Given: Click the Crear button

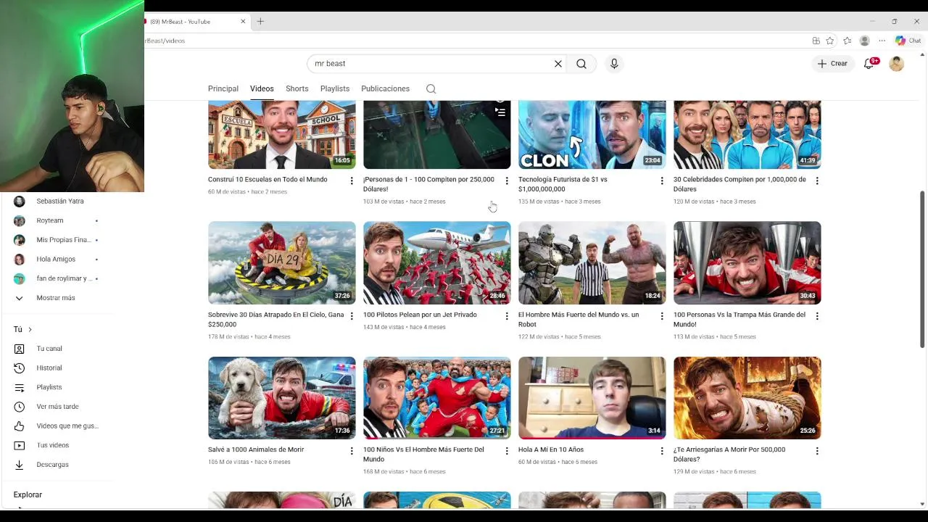Looking at the screenshot, I should pos(832,64).
